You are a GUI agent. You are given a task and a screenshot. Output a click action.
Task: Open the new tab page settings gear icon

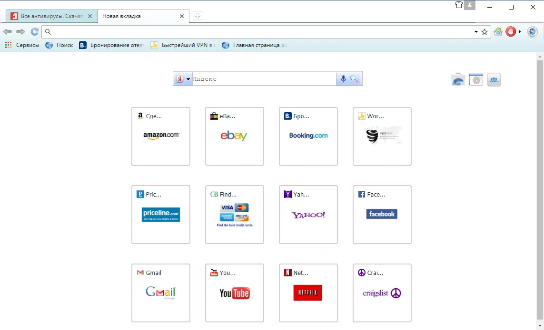tap(476, 80)
